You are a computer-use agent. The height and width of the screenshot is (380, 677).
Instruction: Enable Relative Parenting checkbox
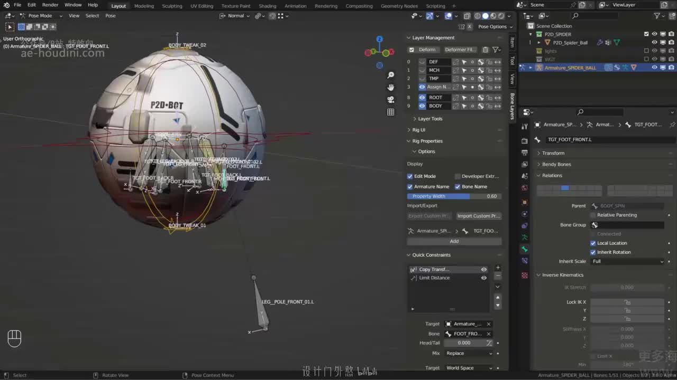593,215
